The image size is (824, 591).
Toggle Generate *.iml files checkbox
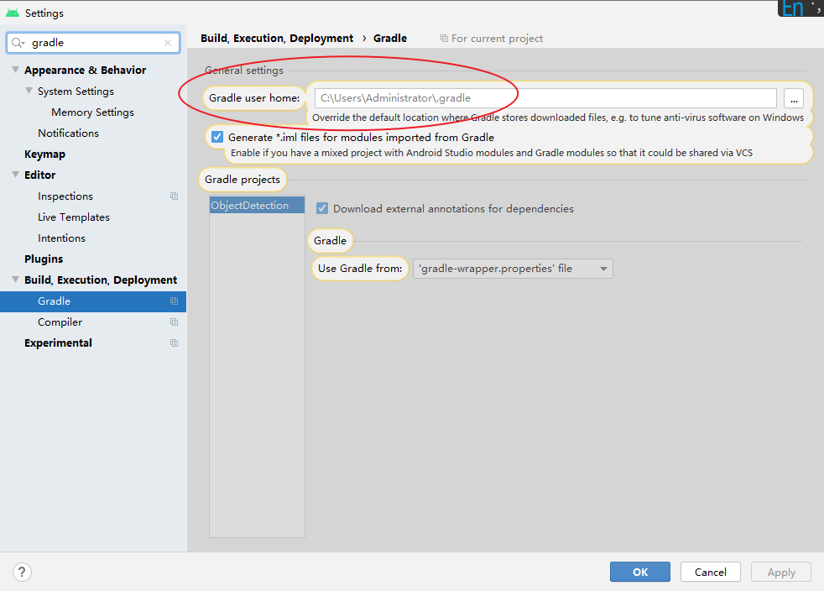pos(217,137)
